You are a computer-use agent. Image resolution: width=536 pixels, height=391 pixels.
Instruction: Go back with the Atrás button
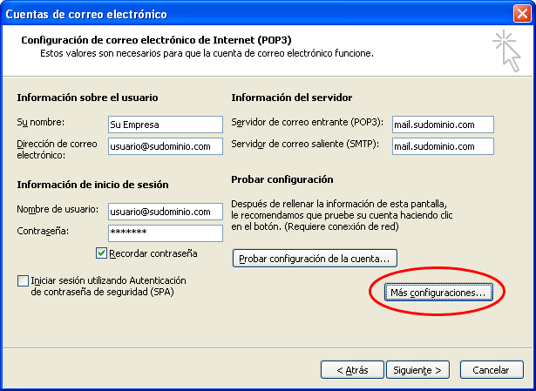point(352,369)
